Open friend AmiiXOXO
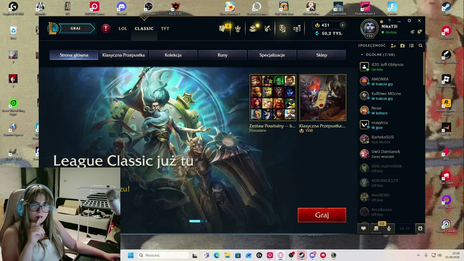 point(391,197)
